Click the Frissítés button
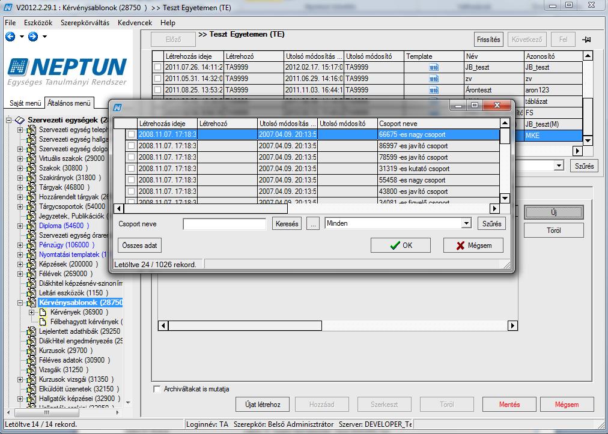Viewport: 608px width, 434px height. click(488, 40)
